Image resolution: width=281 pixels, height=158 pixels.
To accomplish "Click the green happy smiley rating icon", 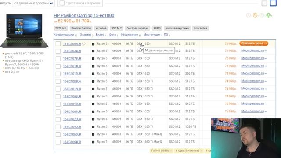I will [x=268, y=15].
